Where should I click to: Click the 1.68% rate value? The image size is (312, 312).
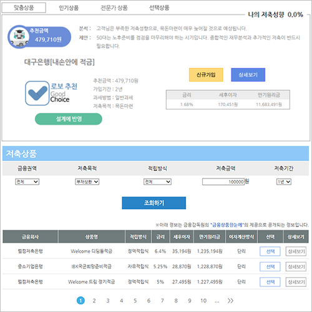pos(187,104)
